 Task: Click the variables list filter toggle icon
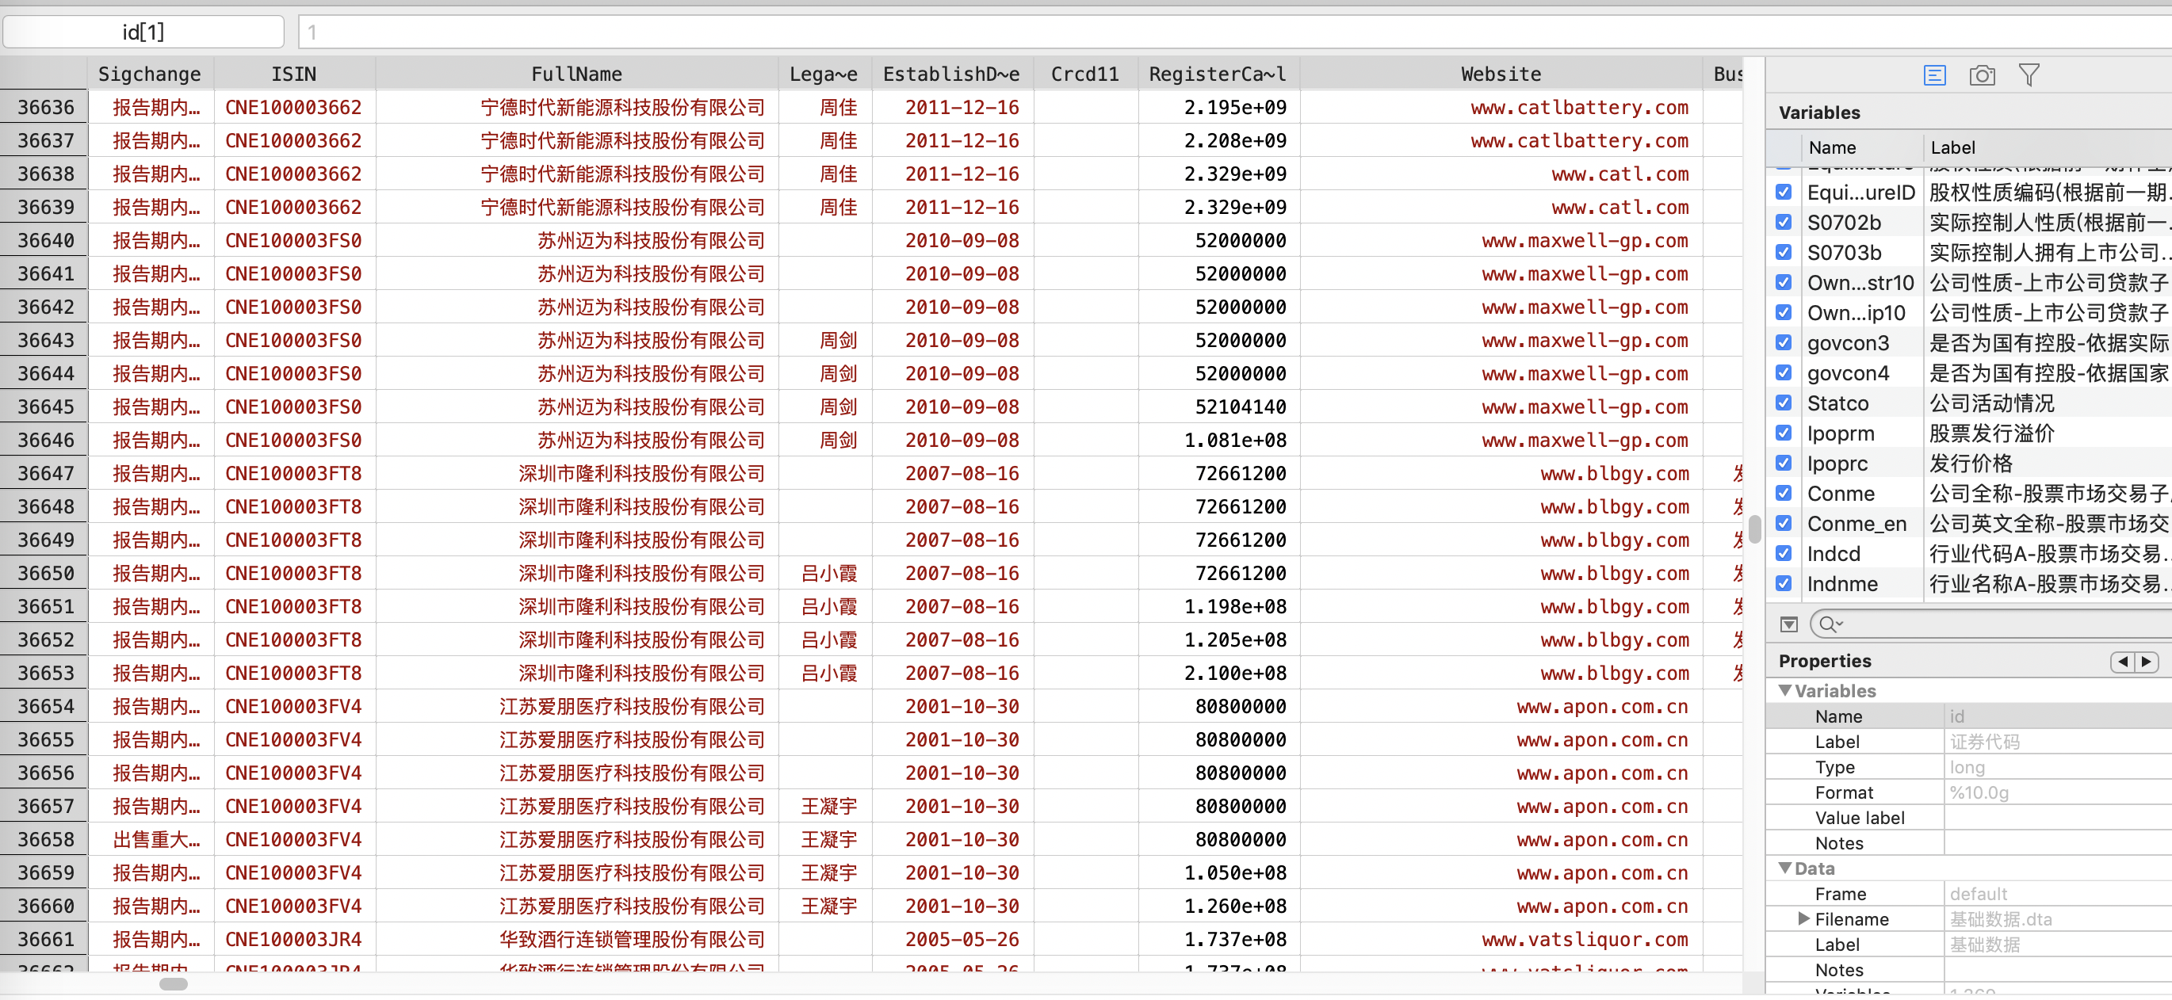(x=1788, y=624)
